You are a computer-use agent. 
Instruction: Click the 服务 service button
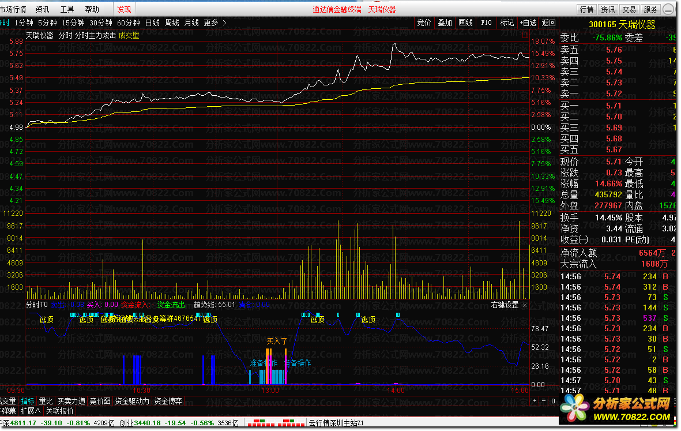pos(650,10)
